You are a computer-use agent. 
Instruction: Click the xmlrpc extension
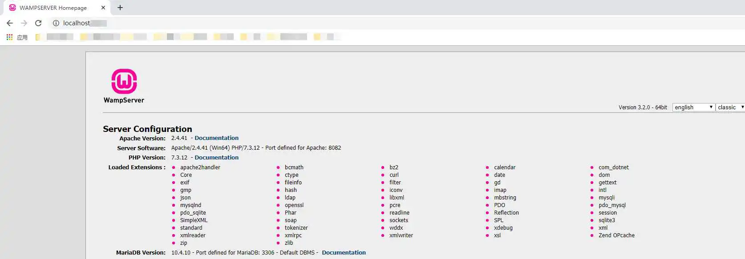[x=293, y=235]
